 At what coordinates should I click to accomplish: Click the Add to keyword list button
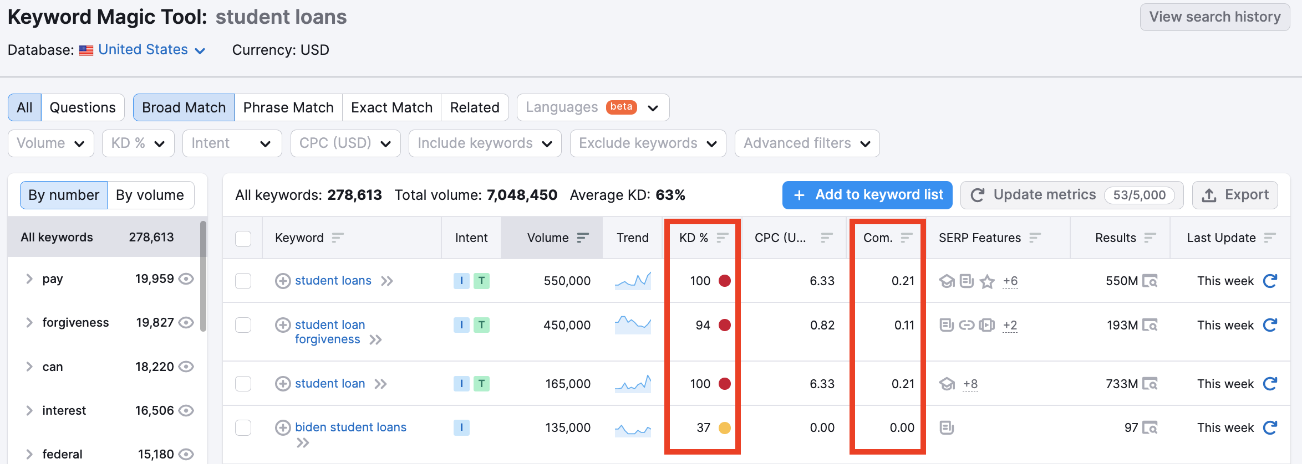[867, 195]
